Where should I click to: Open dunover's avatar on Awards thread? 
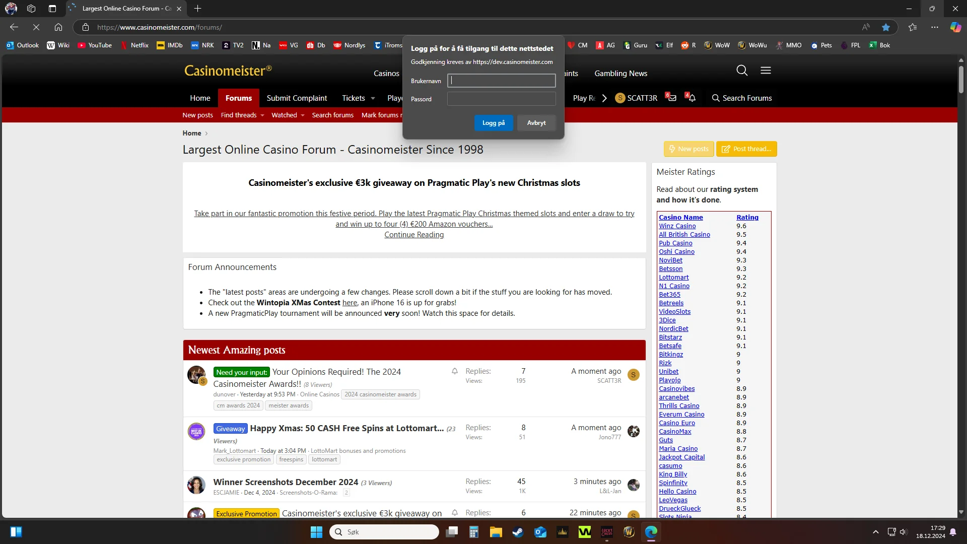(x=196, y=375)
